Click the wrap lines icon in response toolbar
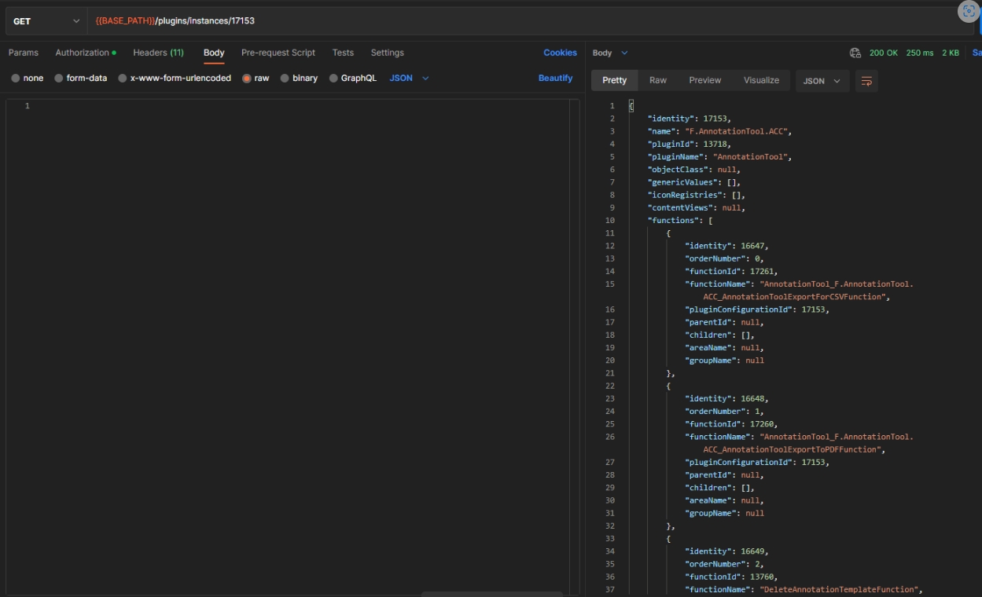The image size is (982, 597). tap(866, 81)
